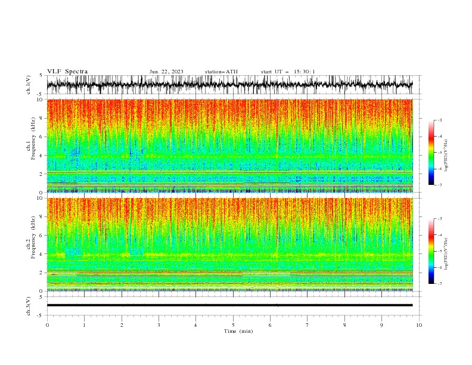Click inside the ch.2 spectrogram panel
Screen dimensions: 472x365
(x=229, y=245)
